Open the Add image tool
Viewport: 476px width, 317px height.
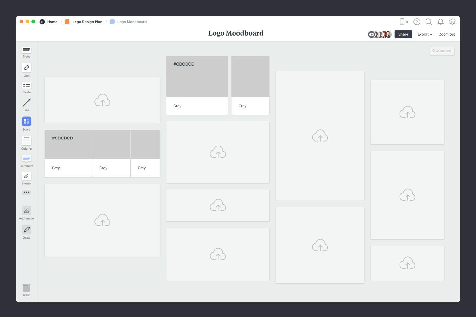26,210
